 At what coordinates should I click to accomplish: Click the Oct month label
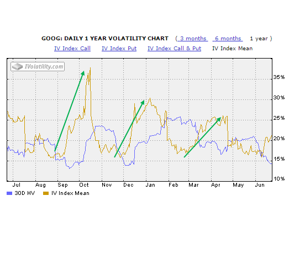(x=84, y=185)
